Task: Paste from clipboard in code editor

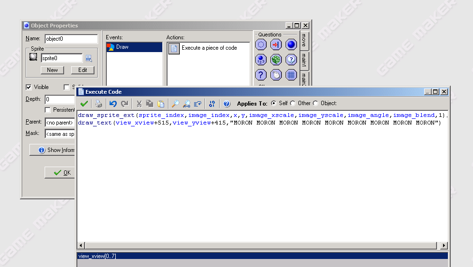Action: pos(161,104)
